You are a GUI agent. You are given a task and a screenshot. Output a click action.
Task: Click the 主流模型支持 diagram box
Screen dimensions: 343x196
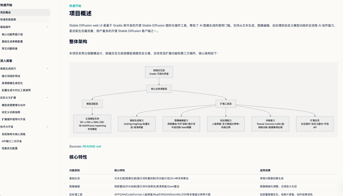click(92, 124)
